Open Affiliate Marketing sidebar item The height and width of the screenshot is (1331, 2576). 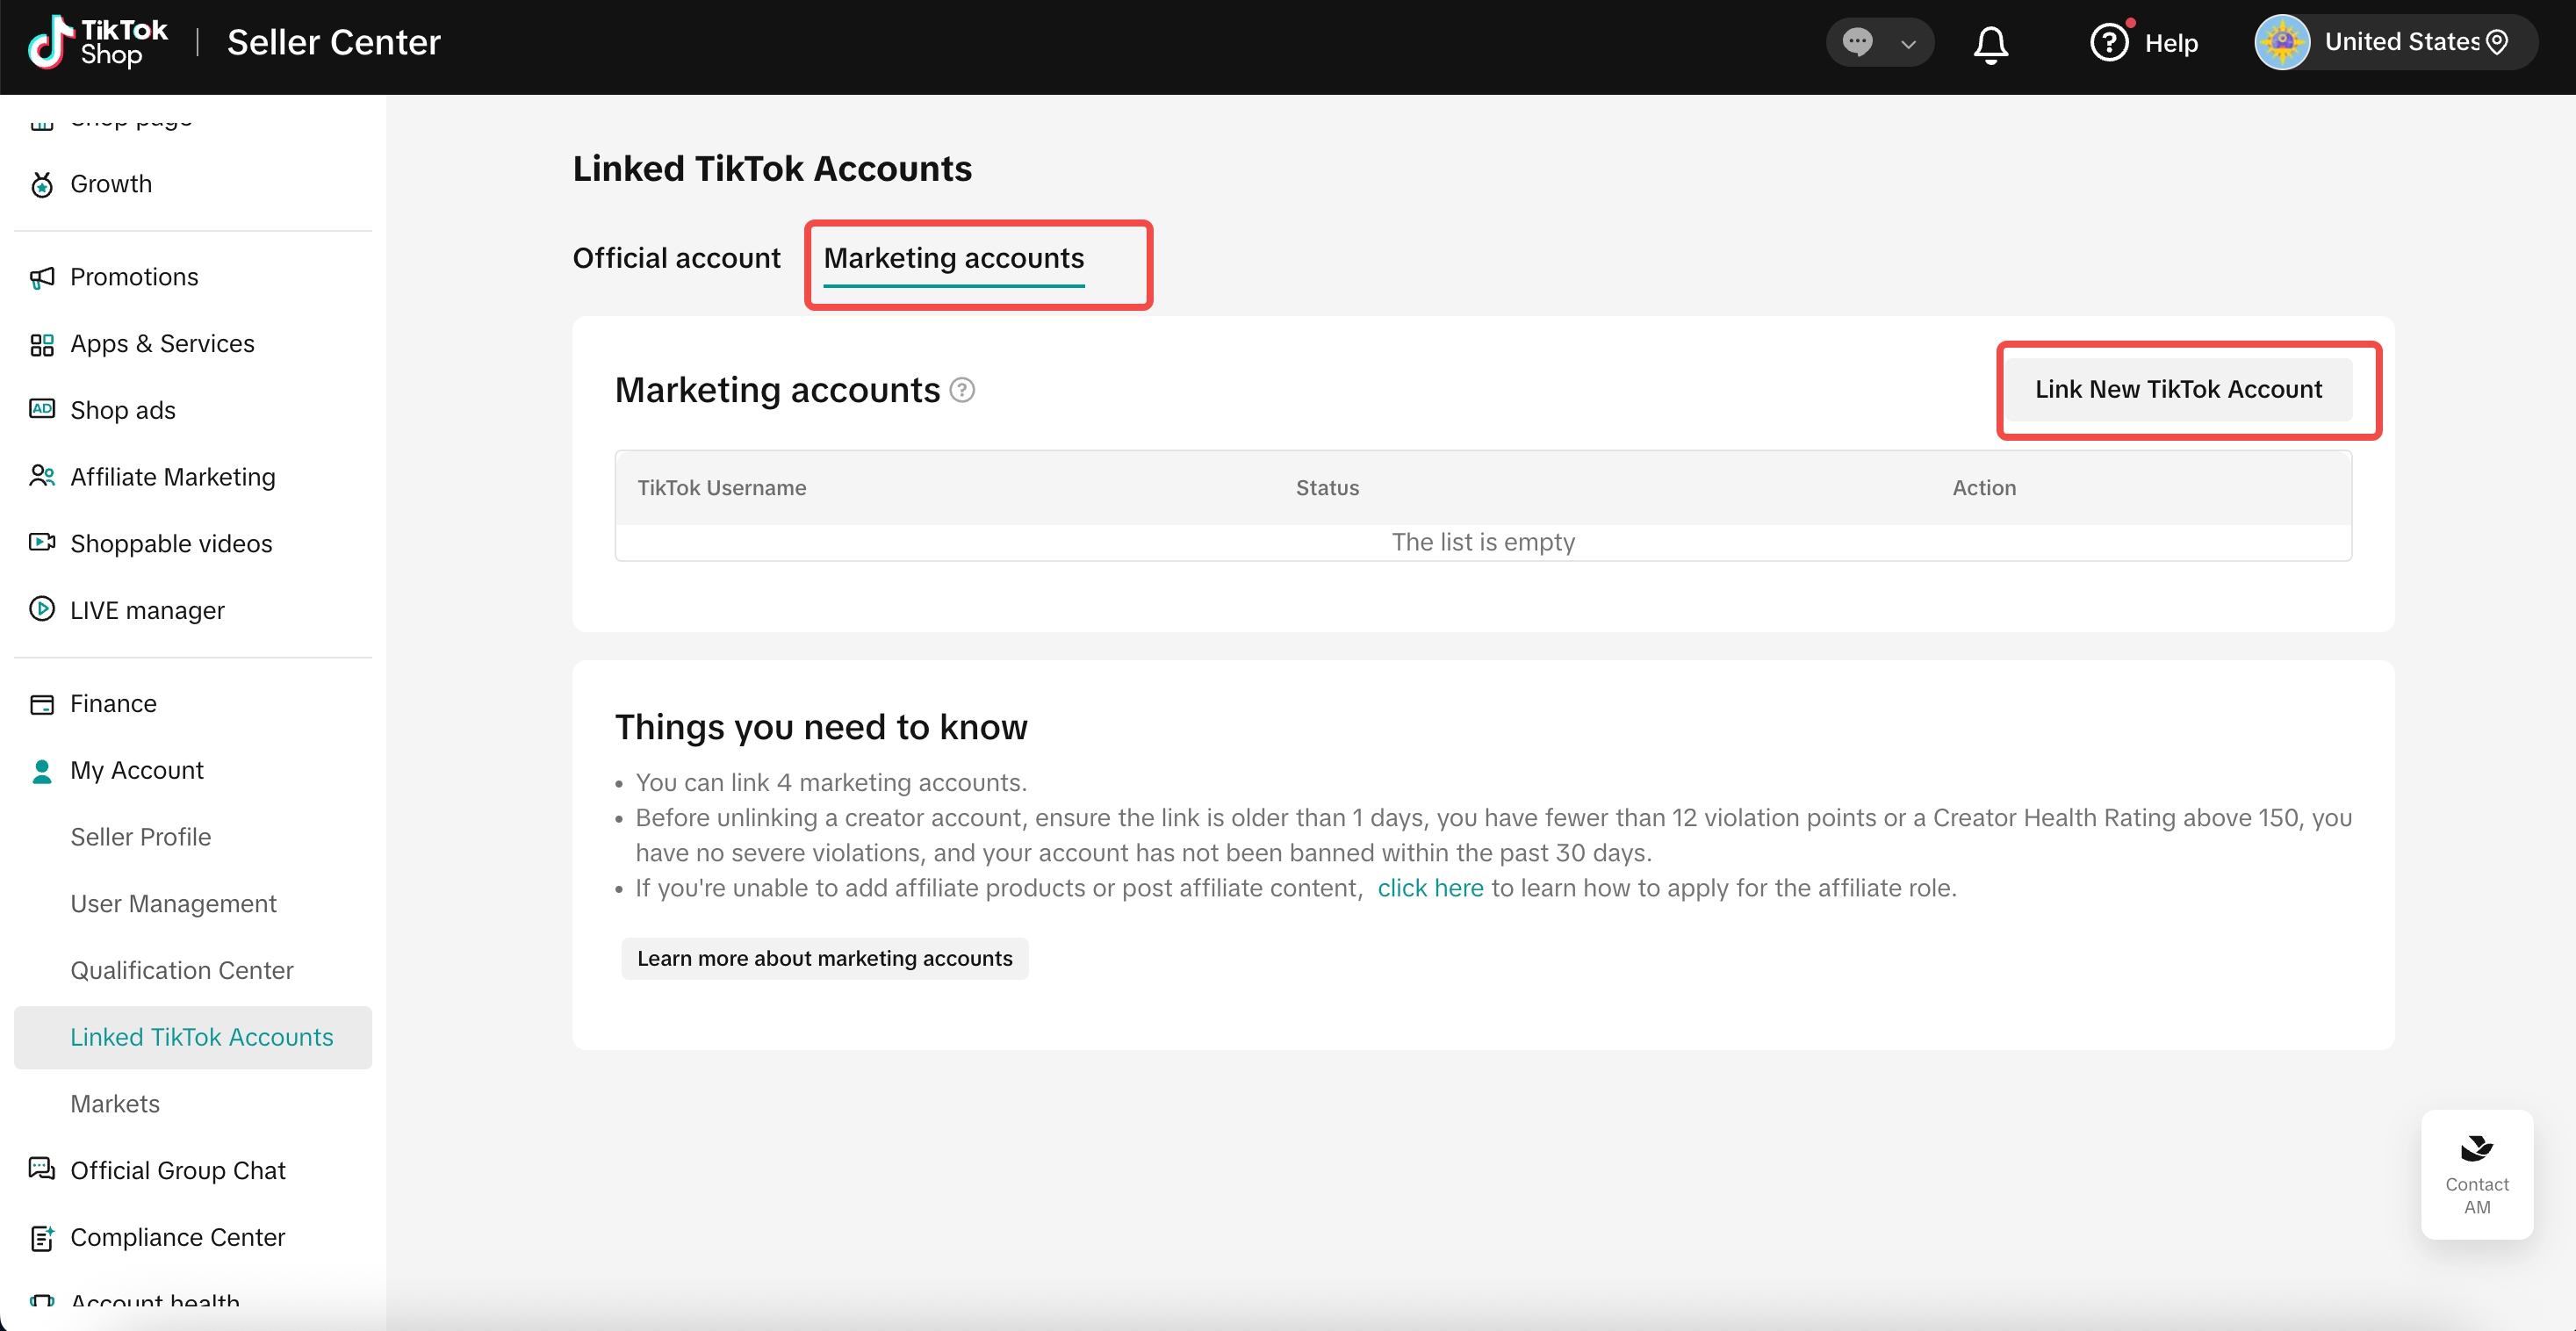(x=172, y=477)
